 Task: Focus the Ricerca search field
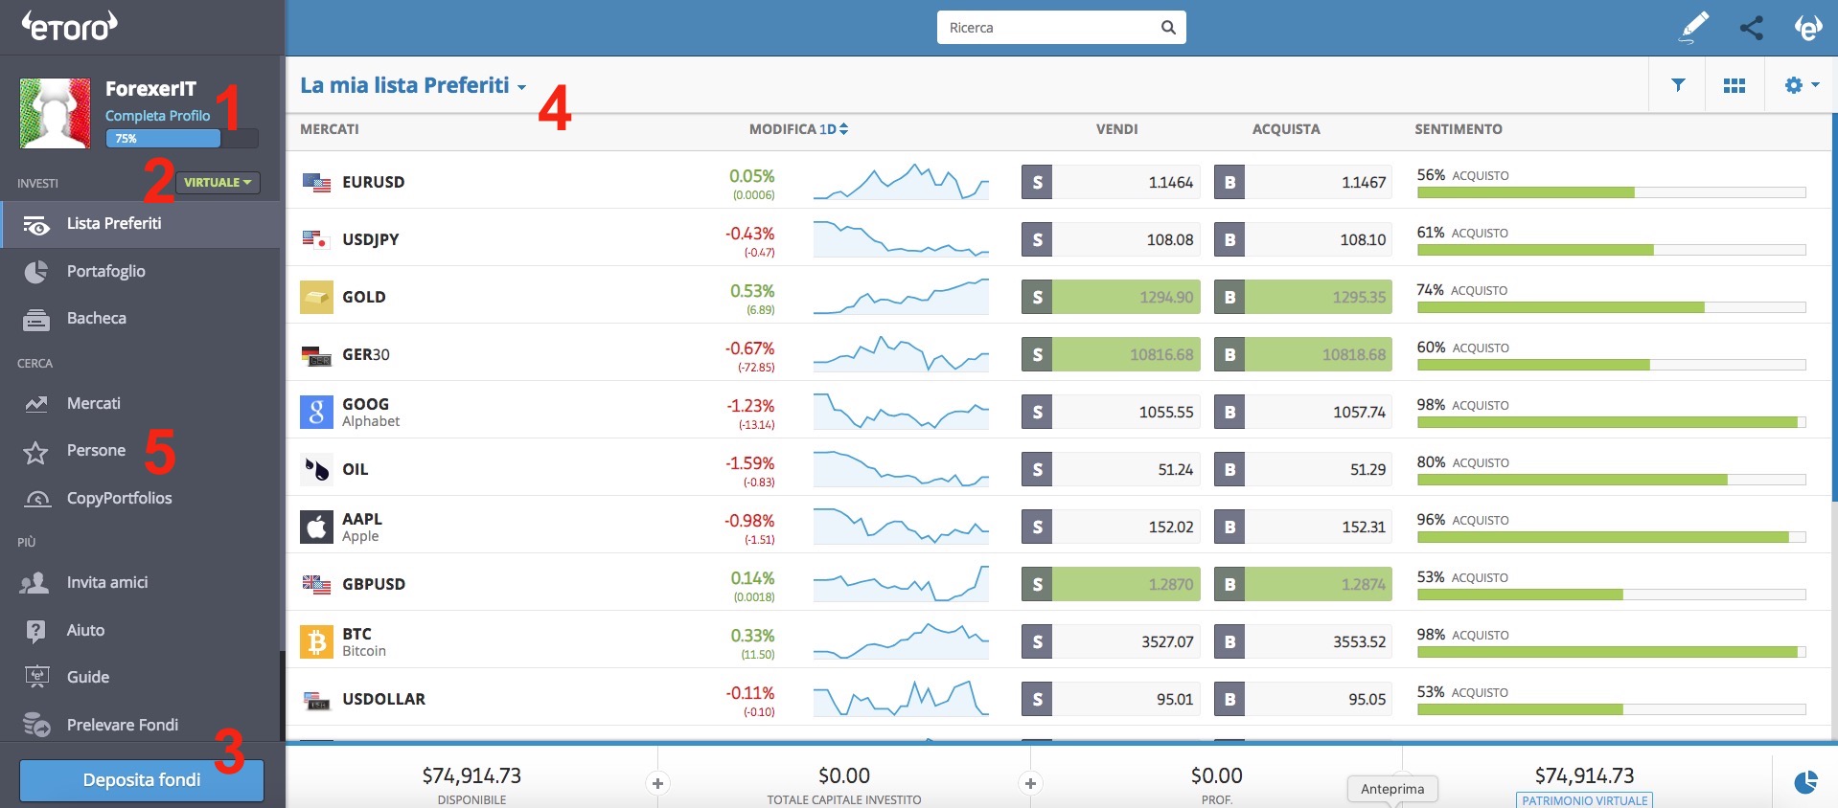point(1061,27)
